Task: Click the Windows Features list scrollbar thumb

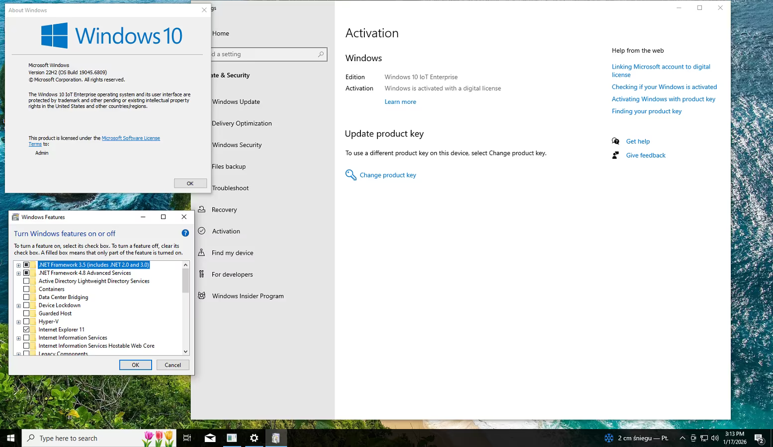Action: point(185,281)
